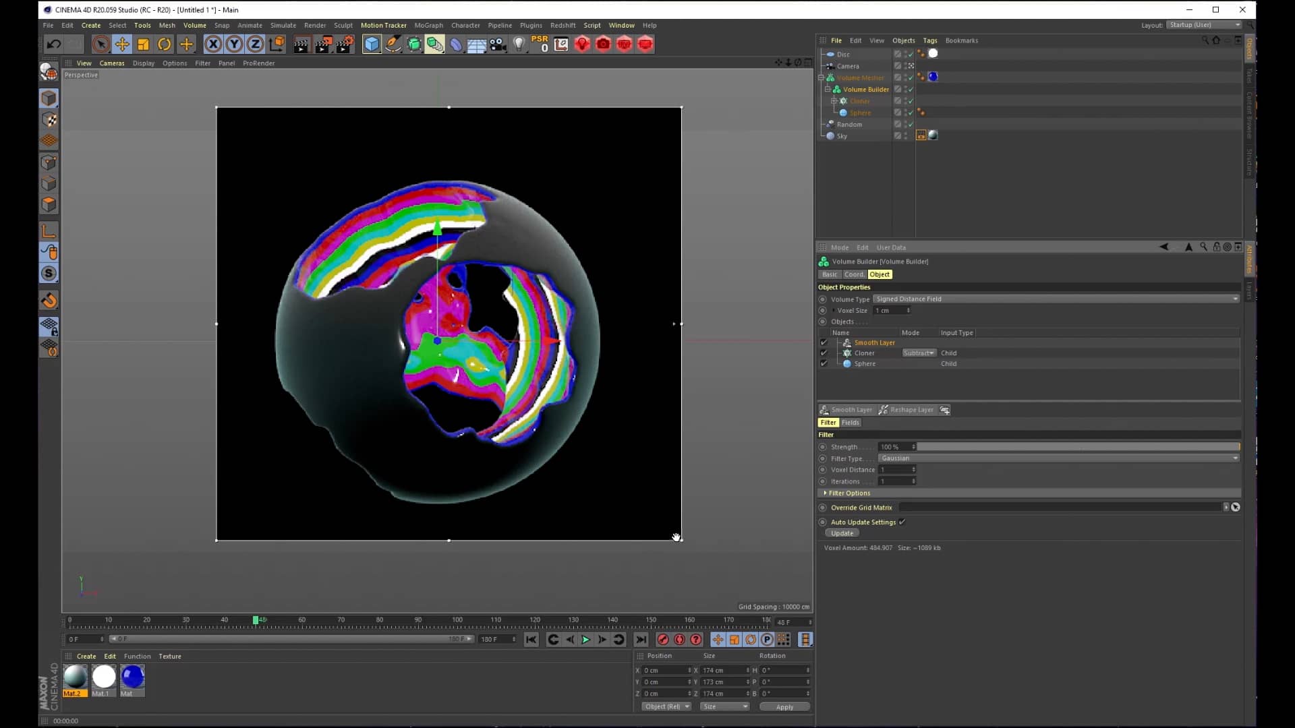Toggle the green enable checkmark on Random

coord(911,125)
